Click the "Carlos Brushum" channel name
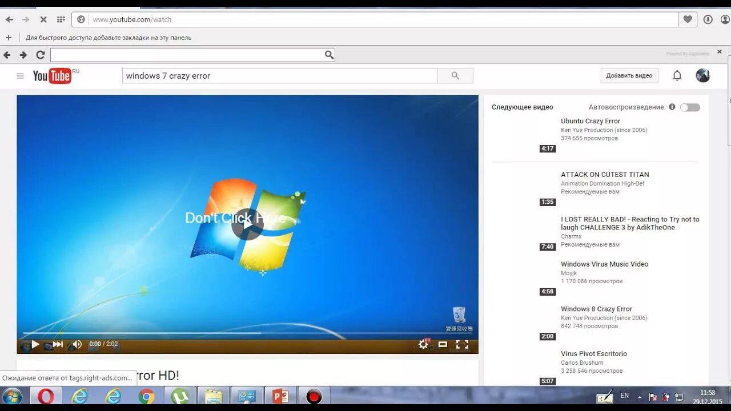This screenshot has height=411, width=731. pyautogui.click(x=582, y=363)
